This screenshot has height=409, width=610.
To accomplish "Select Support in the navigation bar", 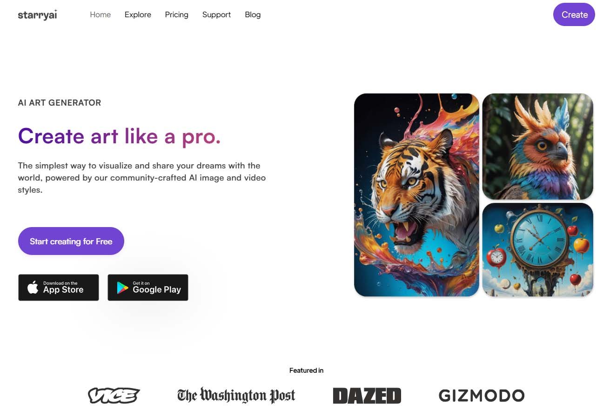I will click(216, 14).
